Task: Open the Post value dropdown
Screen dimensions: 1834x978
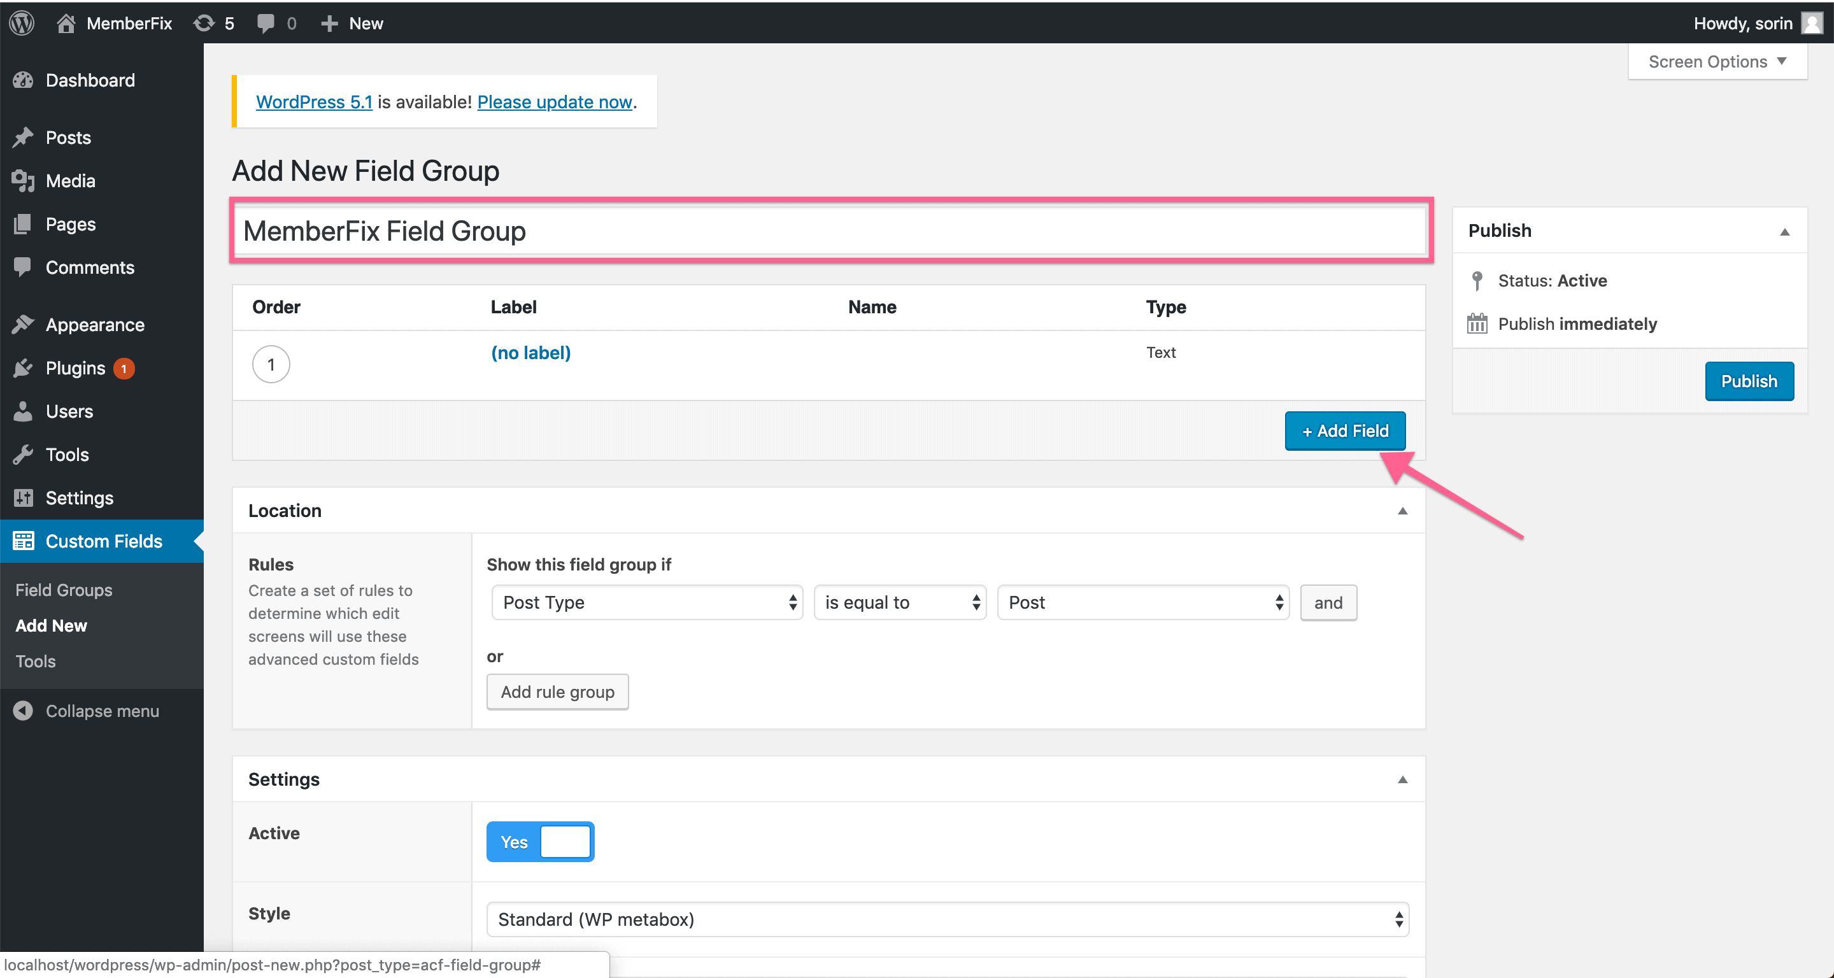Action: point(1144,602)
